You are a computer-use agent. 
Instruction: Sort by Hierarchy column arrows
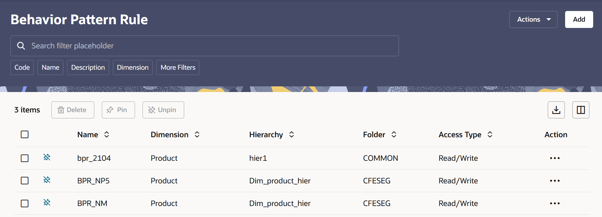291,134
